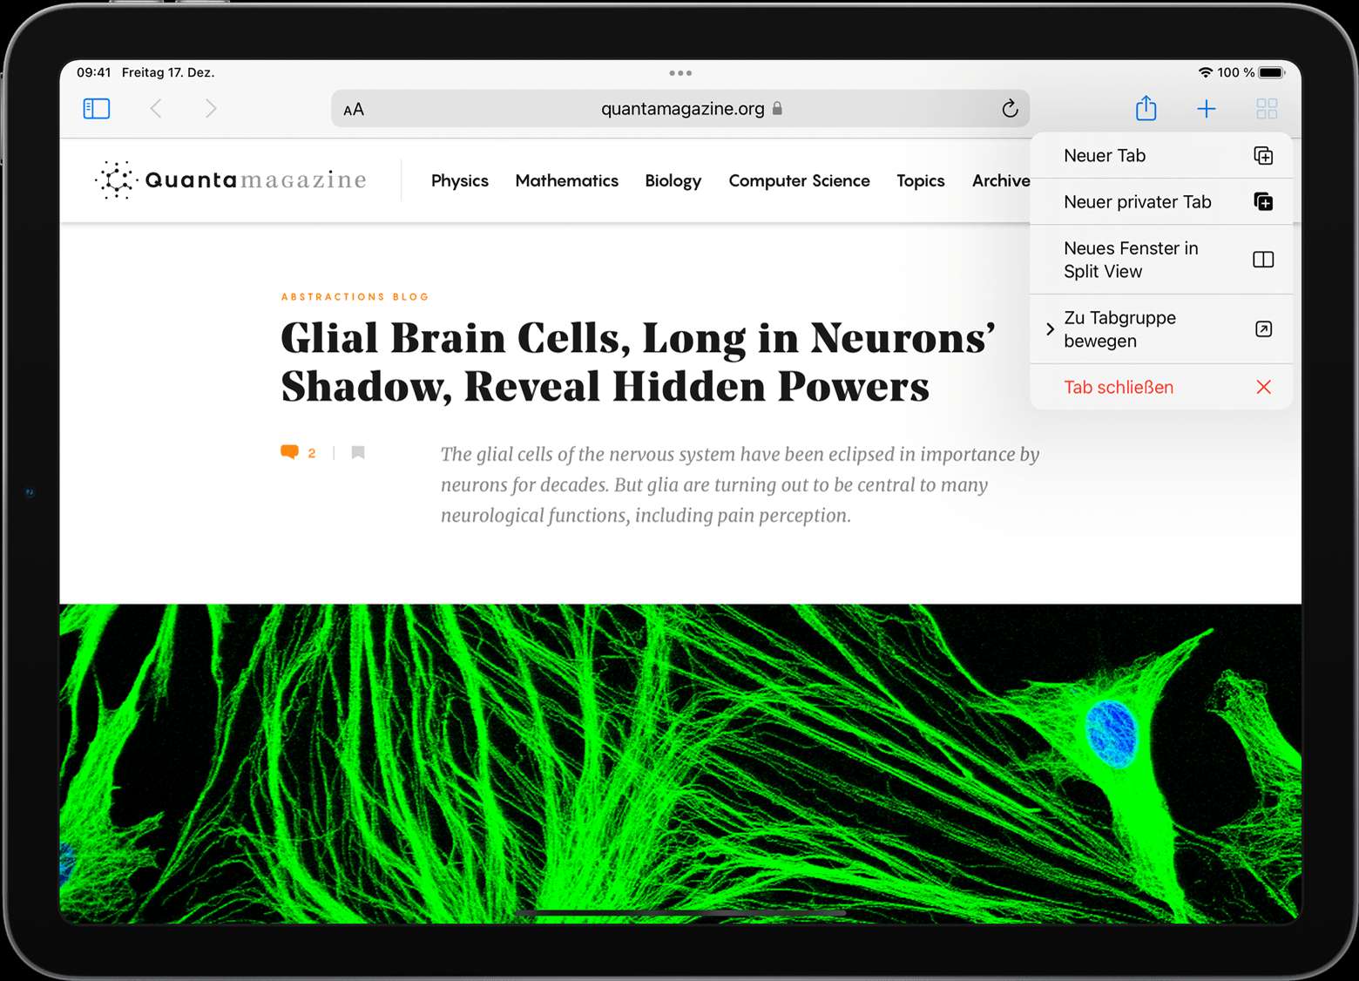
Task: Tap the plus new tab button
Action: point(1206,109)
